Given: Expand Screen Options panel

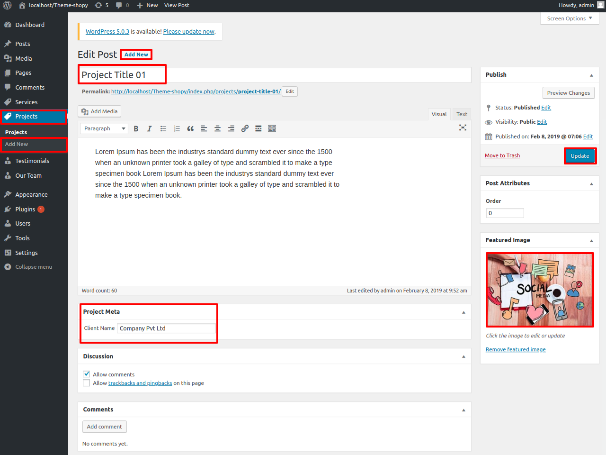Looking at the screenshot, I should tap(570, 18).
